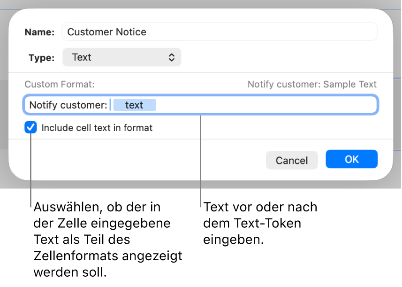Click the blue text token in the format field
This screenshot has height=287, width=402.
[x=135, y=105]
